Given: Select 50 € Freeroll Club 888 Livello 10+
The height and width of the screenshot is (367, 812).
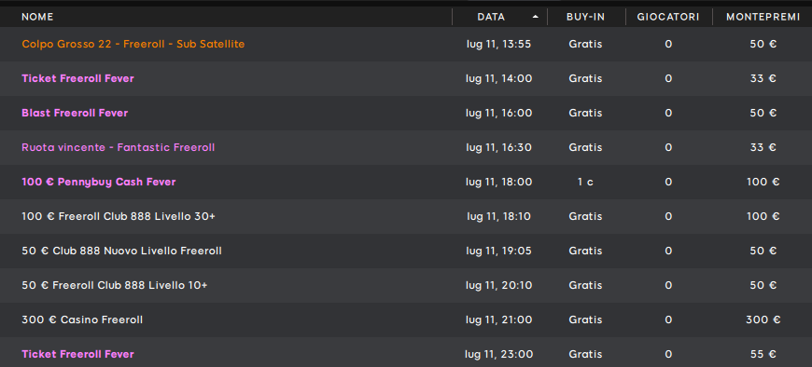Looking at the screenshot, I should click(x=406, y=285).
